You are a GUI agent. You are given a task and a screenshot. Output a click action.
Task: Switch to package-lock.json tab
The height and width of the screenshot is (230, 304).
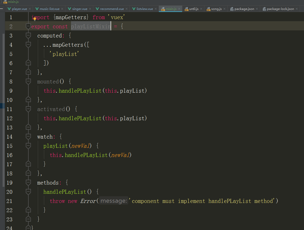280,9
